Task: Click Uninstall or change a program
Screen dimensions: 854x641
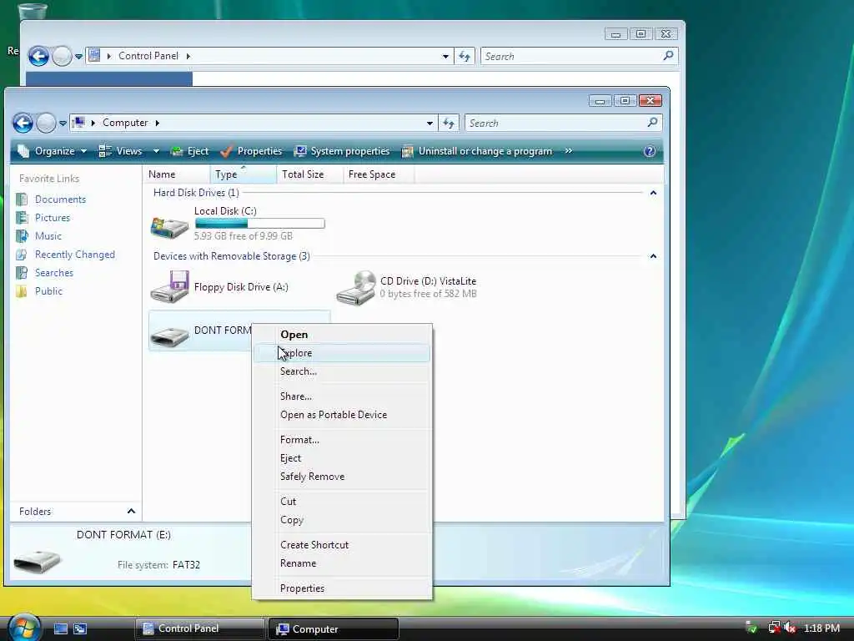Action: (x=476, y=151)
